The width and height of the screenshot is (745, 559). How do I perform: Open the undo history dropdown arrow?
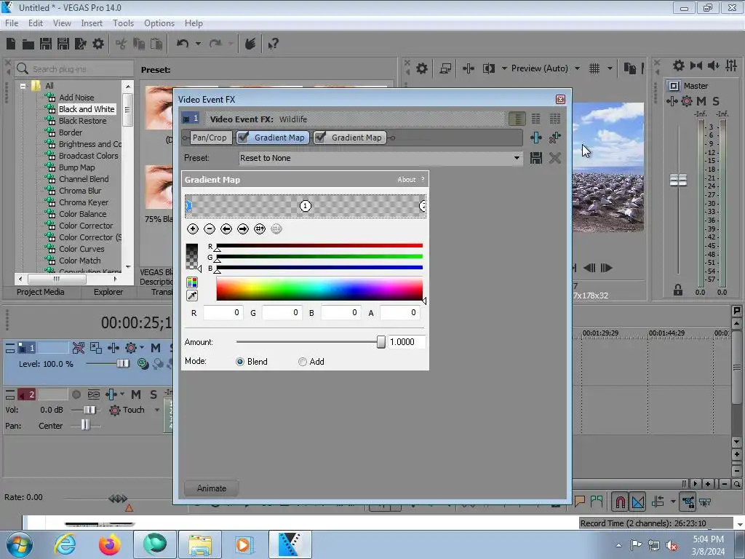(x=198, y=44)
